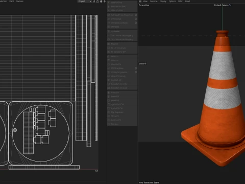The height and width of the screenshot is (184, 245).
Task: Click the Max UV icon
Action: point(109,44)
